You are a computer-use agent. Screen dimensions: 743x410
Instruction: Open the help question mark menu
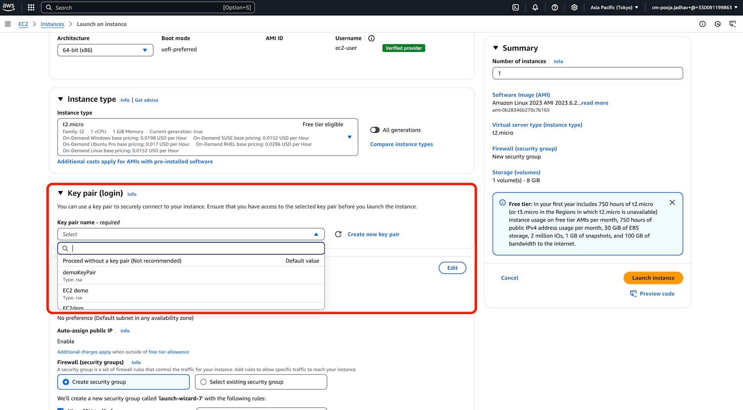(x=555, y=7)
